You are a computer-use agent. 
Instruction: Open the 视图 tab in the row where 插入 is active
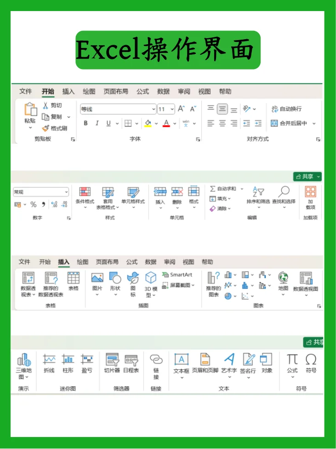[188, 262]
